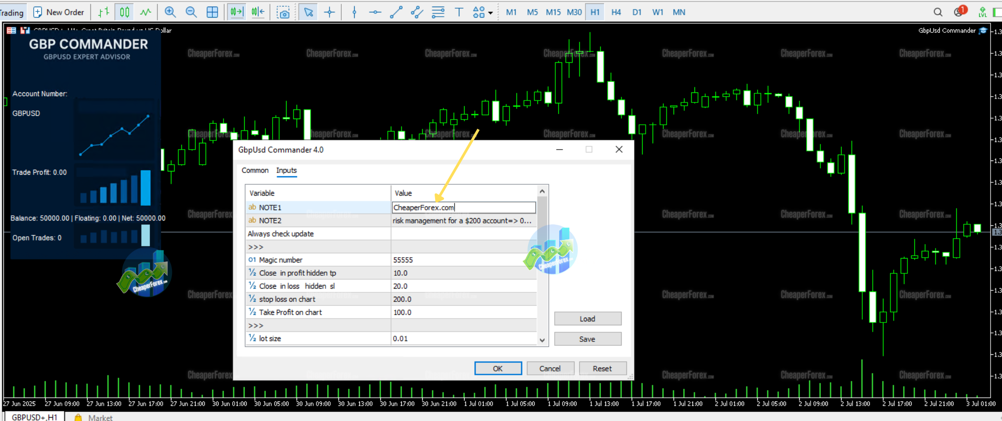Click the Cancel button
This screenshot has width=1002, height=421.
550,369
